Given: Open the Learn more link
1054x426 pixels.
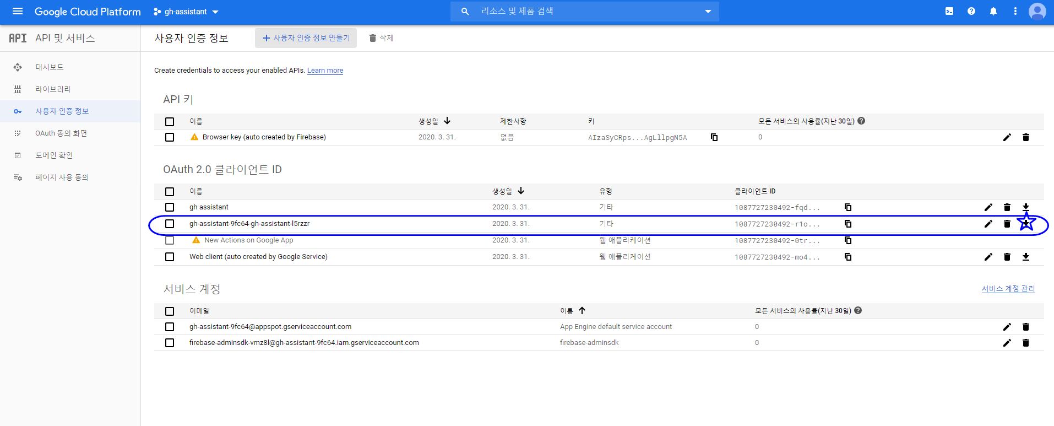Looking at the screenshot, I should (x=325, y=71).
